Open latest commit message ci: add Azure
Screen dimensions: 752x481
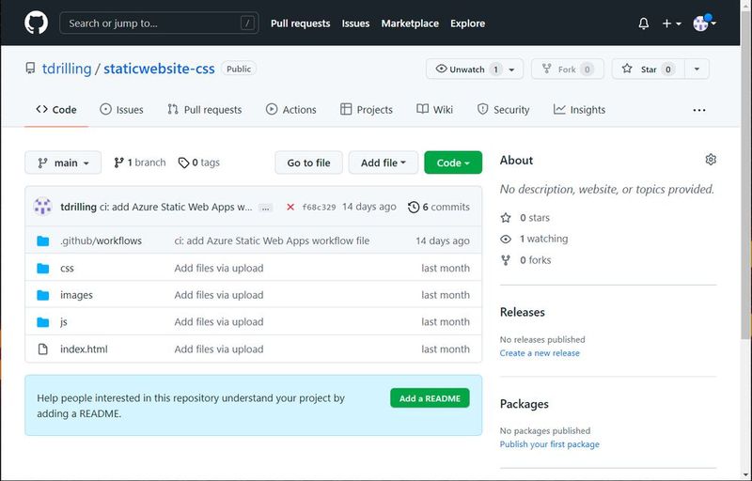point(176,207)
